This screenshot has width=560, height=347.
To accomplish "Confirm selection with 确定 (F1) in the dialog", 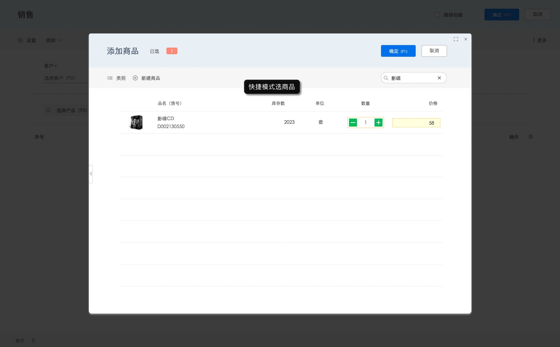I will pyautogui.click(x=398, y=51).
